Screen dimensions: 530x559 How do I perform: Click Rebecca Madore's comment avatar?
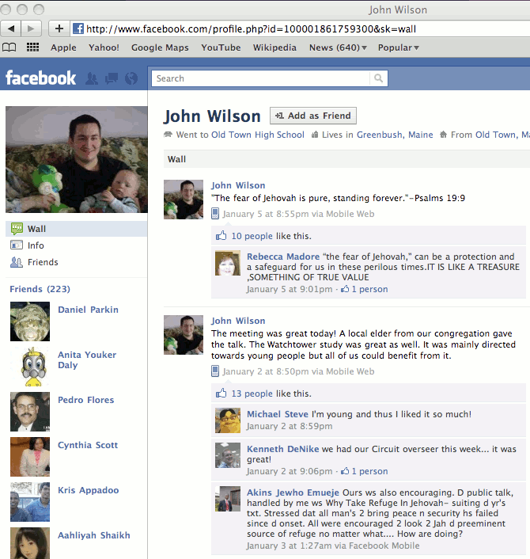(228, 263)
